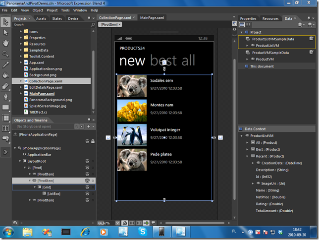Expand MainPage.xaml node
This screenshot has width=319, height=240.
coord(21,93)
